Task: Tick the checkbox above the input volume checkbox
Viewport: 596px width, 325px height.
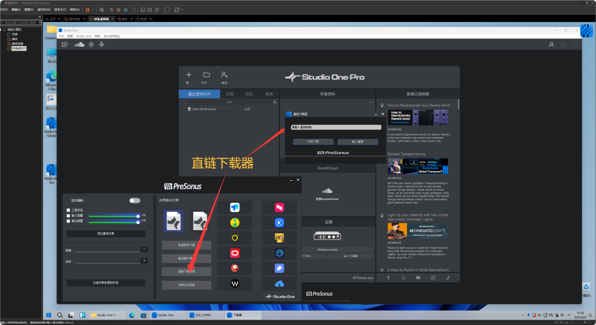Action: tap(69, 210)
